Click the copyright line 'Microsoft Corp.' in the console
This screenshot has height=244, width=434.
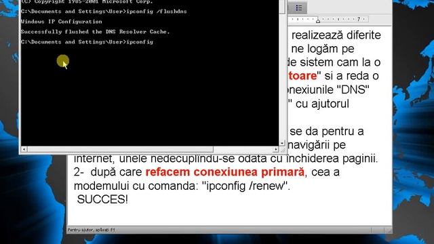(127, 1)
